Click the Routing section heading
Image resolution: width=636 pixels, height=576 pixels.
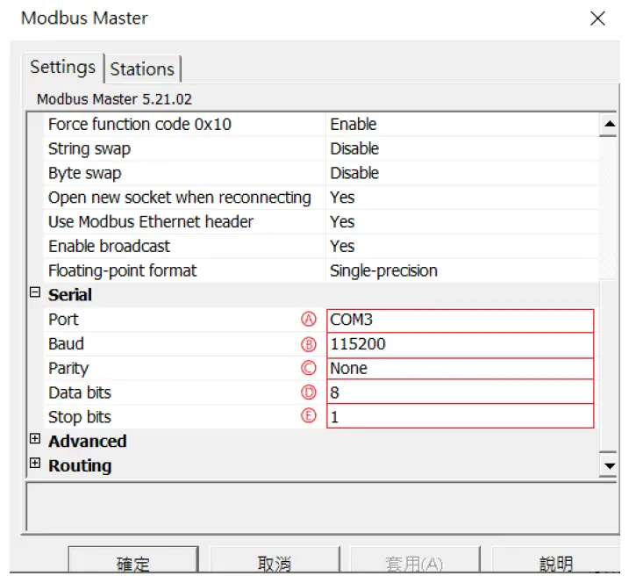(80, 466)
